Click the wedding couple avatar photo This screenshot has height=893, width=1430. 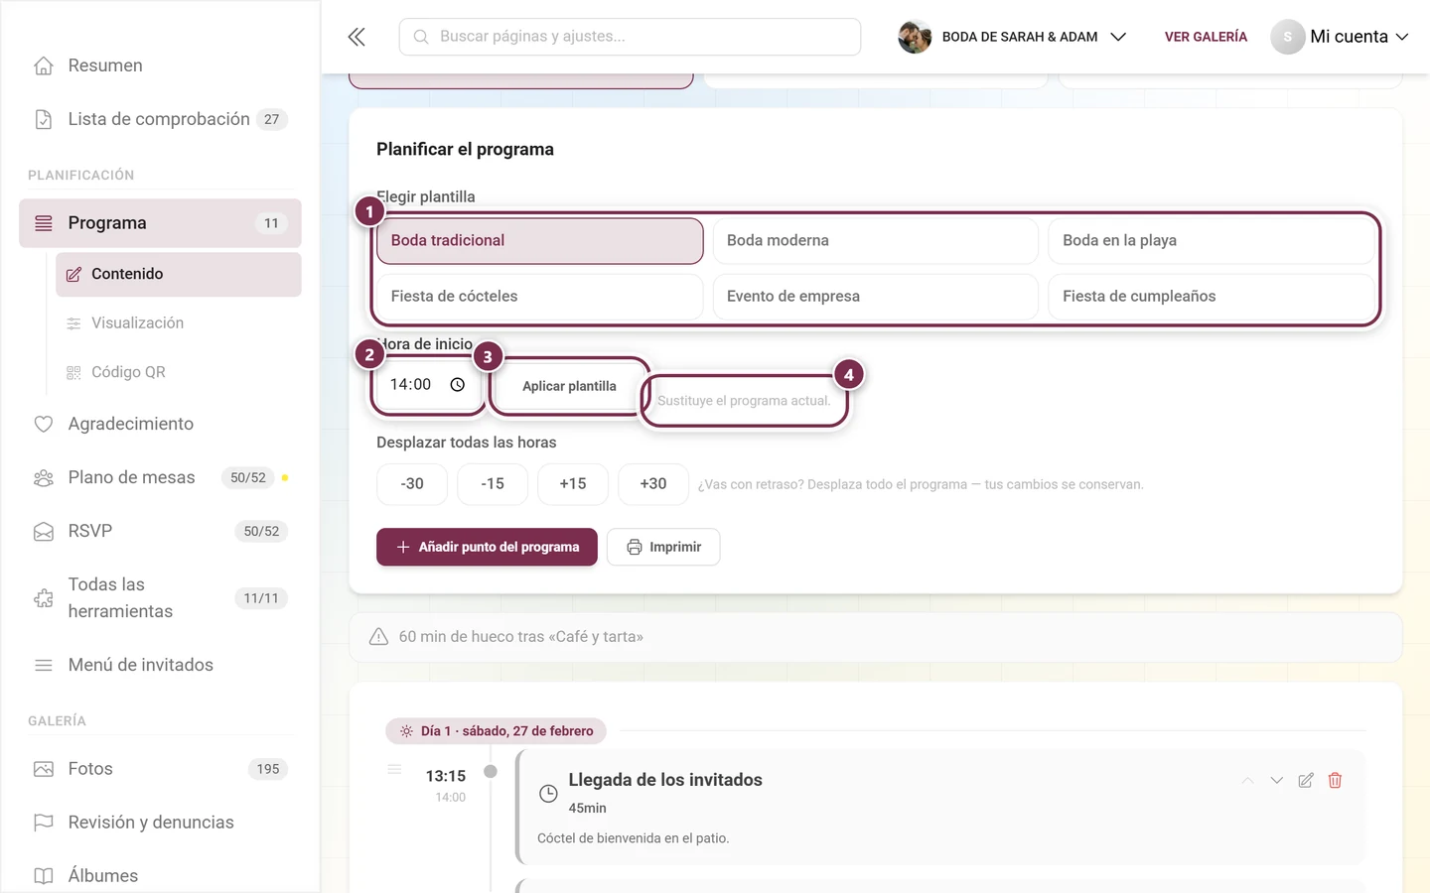pyautogui.click(x=915, y=37)
